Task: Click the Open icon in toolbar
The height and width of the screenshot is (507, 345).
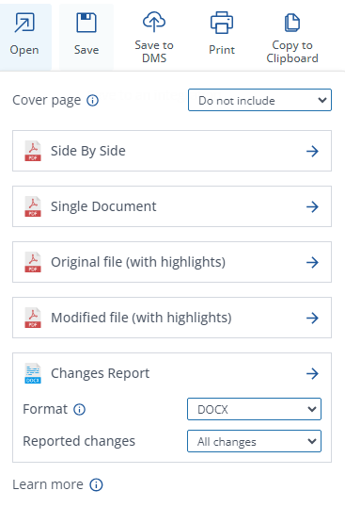Action: click(24, 23)
